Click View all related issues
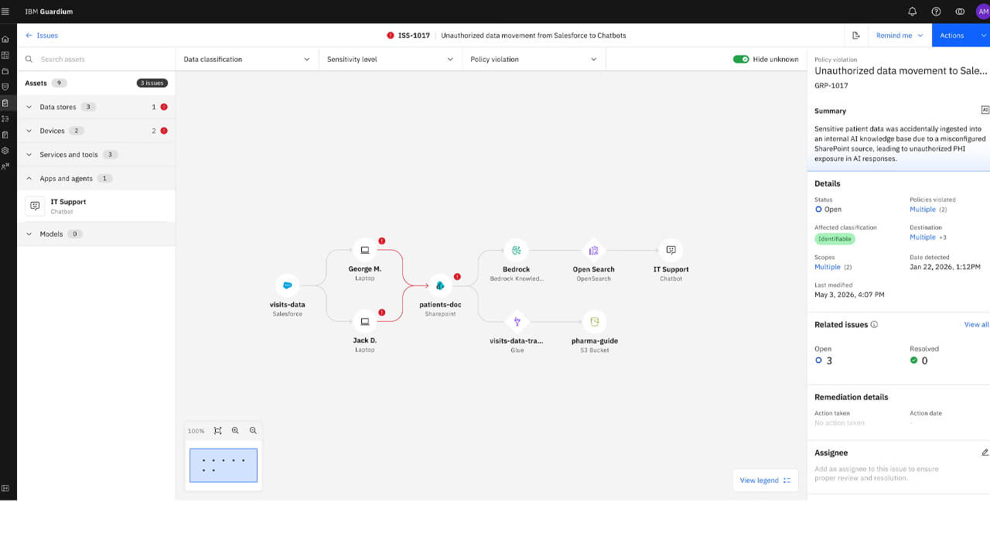This screenshot has width=990, height=557. [976, 325]
